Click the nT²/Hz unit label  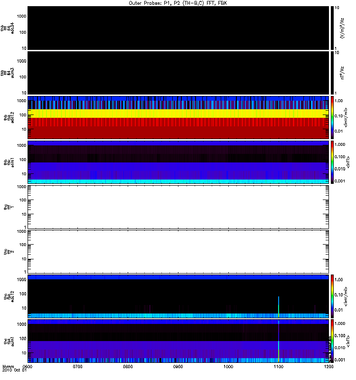[x=342, y=73]
